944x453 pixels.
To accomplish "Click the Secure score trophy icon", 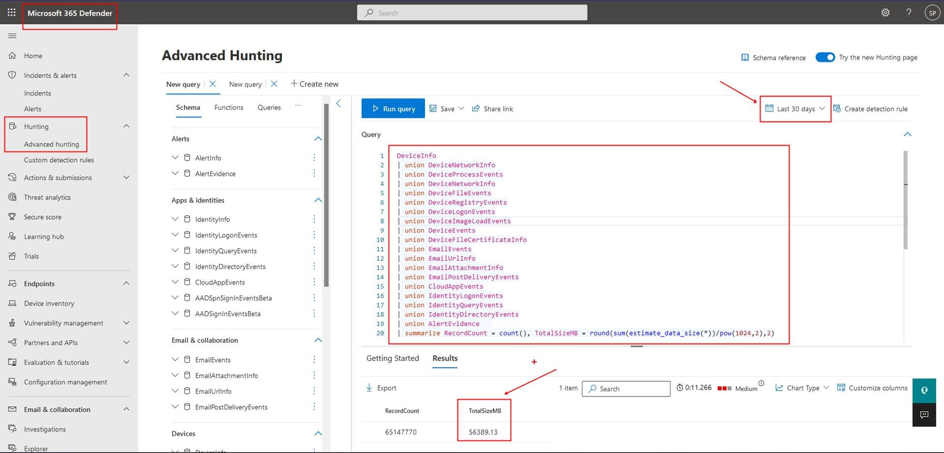I will (12, 217).
